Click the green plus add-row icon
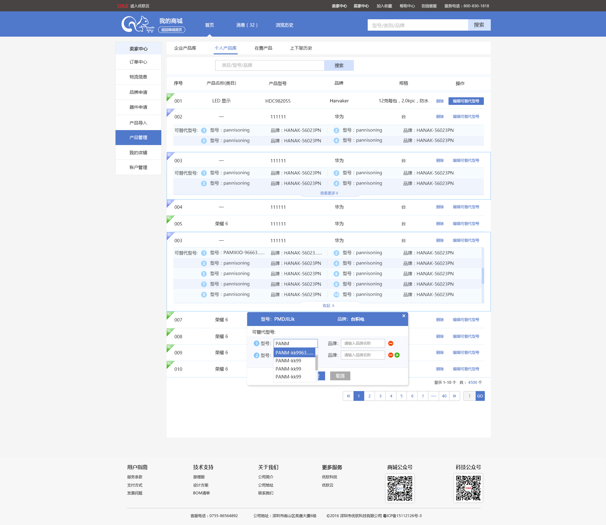606x525 pixels. (397, 355)
